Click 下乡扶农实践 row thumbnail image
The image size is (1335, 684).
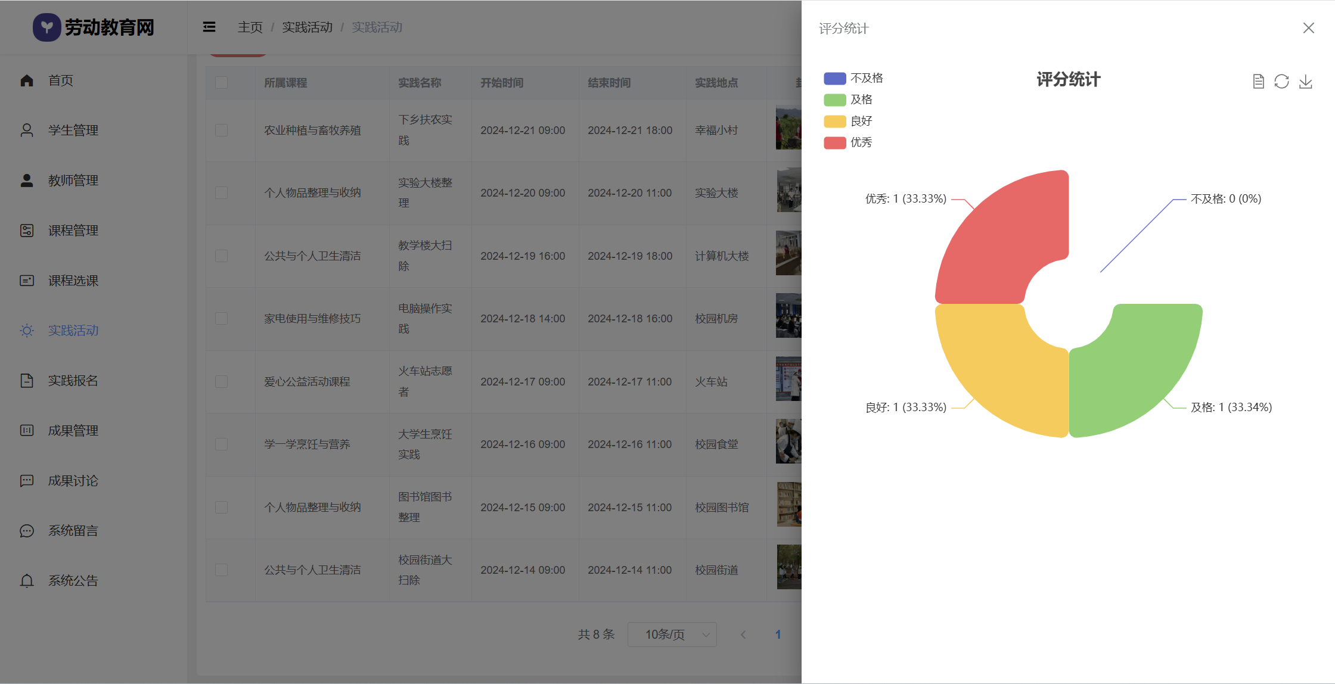pos(788,128)
